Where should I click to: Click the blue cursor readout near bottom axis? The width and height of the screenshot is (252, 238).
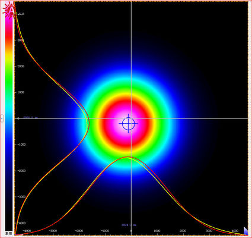click(x=129, y=225)
